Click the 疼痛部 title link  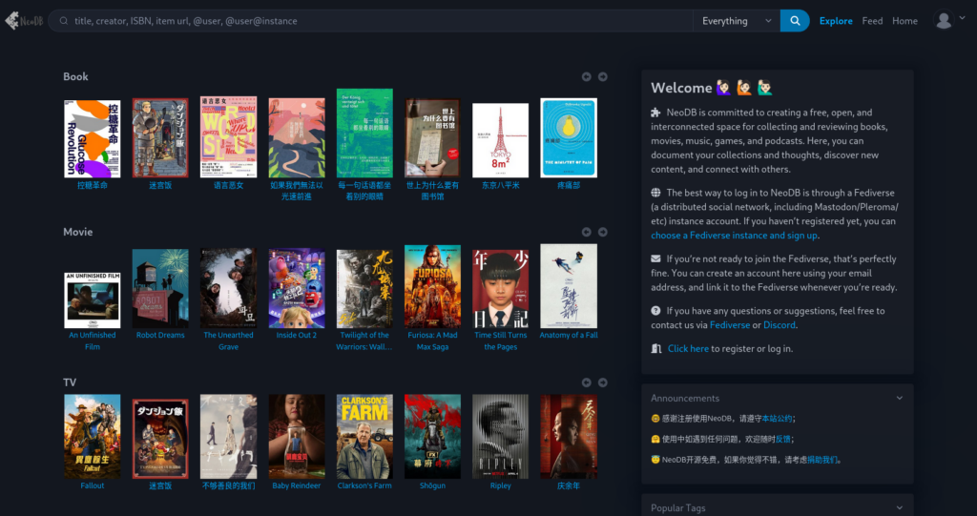point(569,185)
